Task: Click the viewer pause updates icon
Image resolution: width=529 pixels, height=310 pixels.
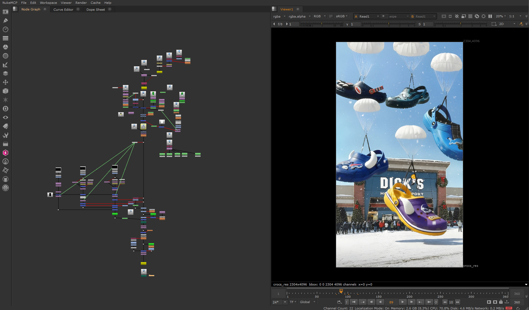Action: (490, 16)
